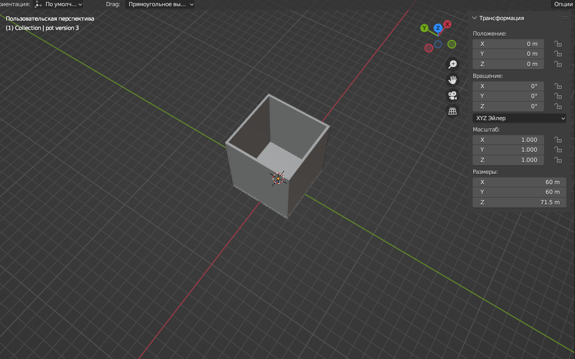Click the Трансформация panel drag handle dots
This screenshot has height=359, width=575.
tap(565, 18)
